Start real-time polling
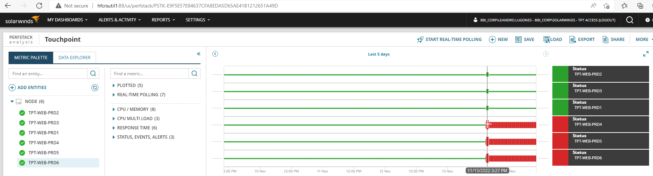 coord(449,40)
